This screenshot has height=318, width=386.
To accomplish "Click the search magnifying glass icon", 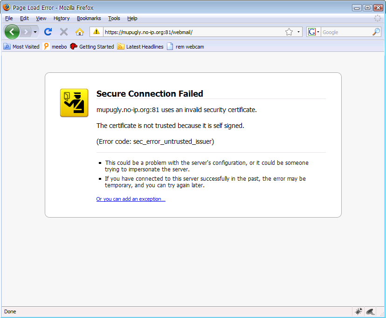I will click(376, 32).
